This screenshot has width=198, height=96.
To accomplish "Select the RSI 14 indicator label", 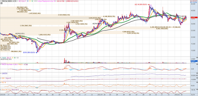I will (x=4, y=82).
